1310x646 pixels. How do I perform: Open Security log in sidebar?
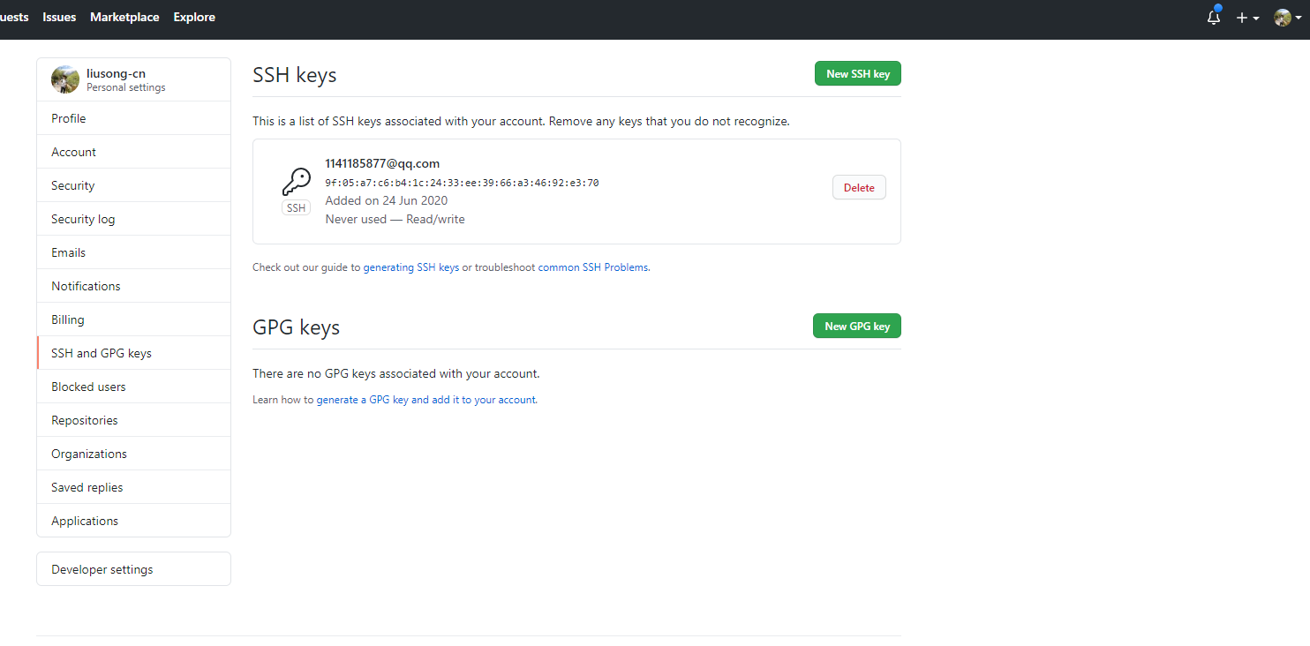coord(133,219)
